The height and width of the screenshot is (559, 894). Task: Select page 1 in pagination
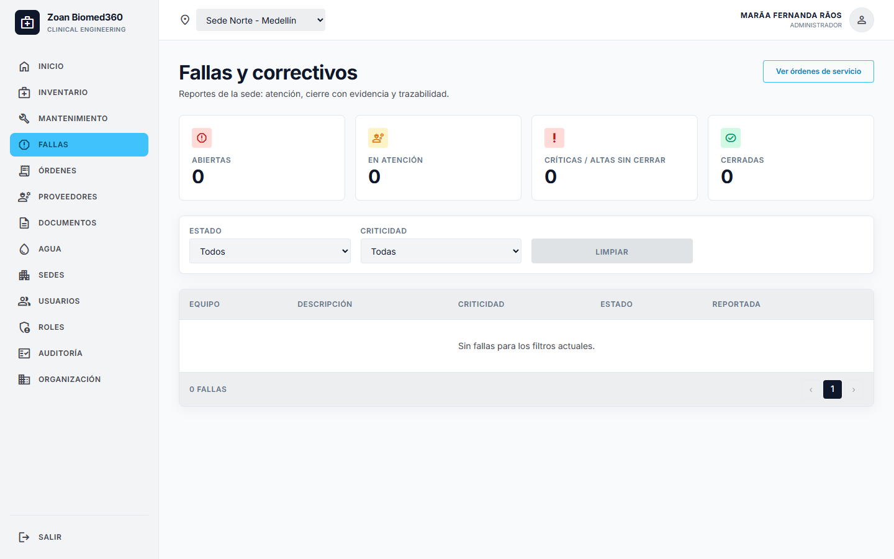click(833, 389)
